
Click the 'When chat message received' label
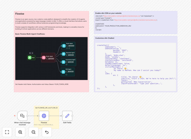click(22, 124)
